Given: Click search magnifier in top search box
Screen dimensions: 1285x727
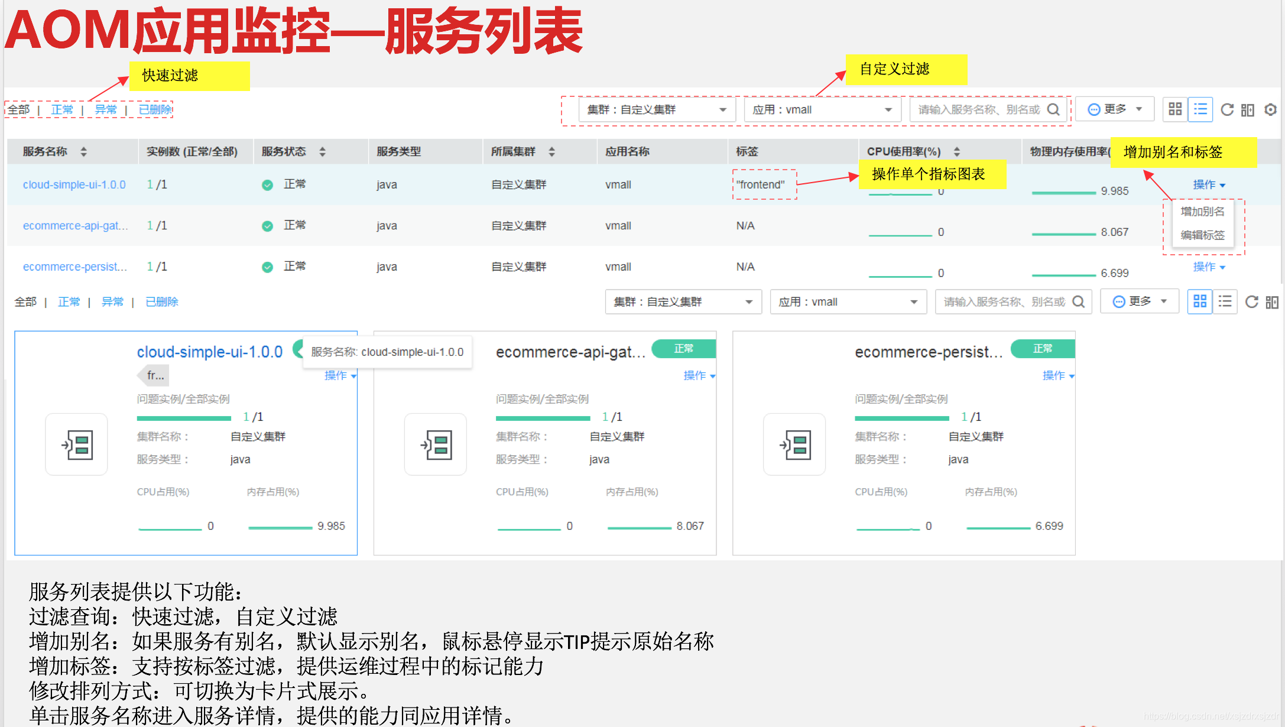Looking at the screenshot, I should point(1053,109).
